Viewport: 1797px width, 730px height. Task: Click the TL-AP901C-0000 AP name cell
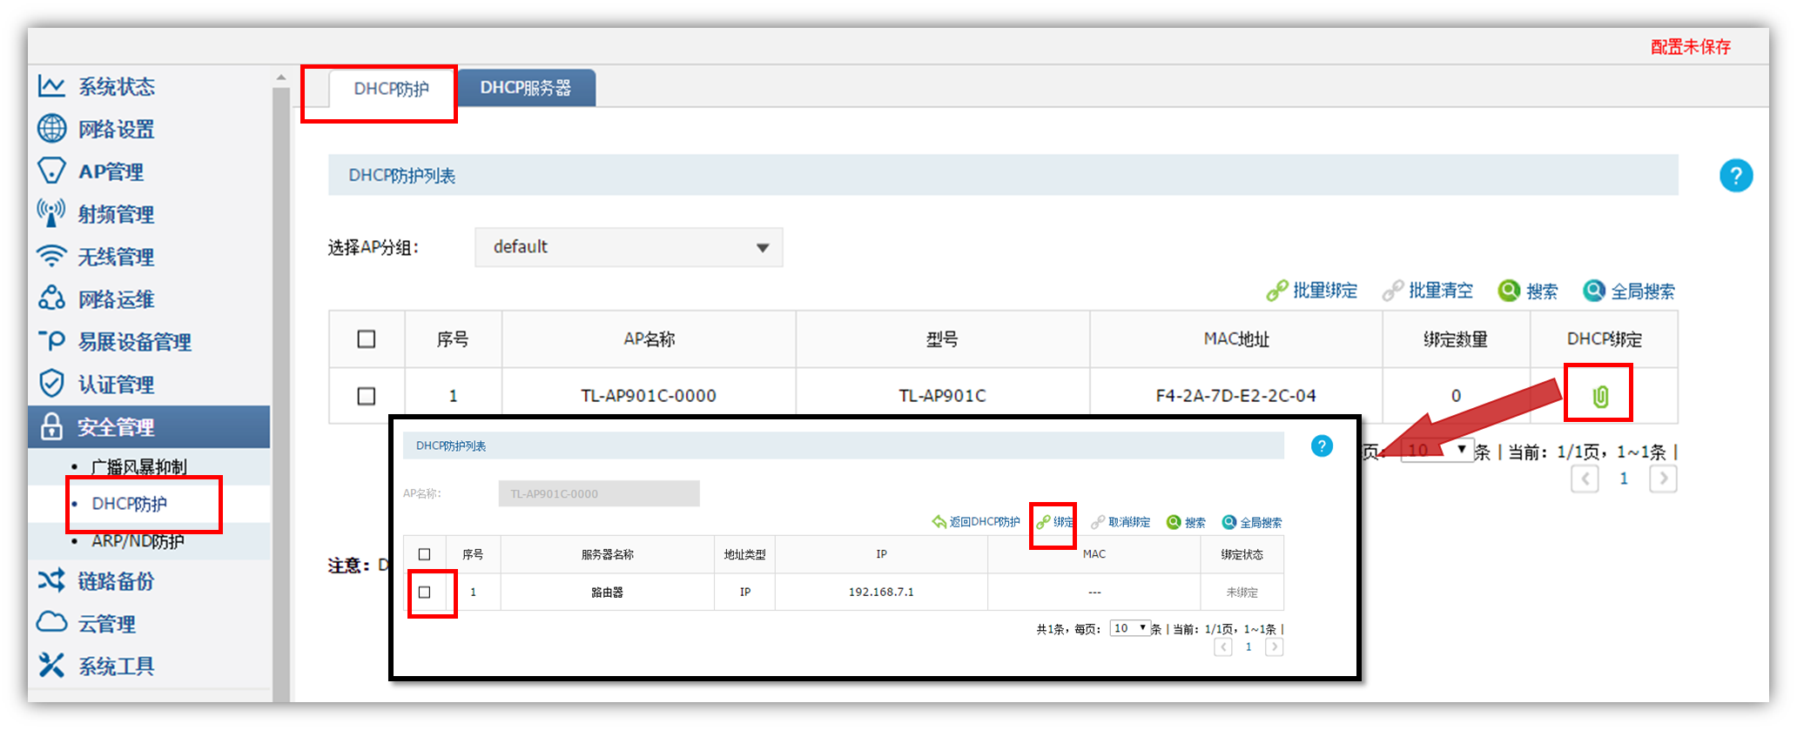649,396
